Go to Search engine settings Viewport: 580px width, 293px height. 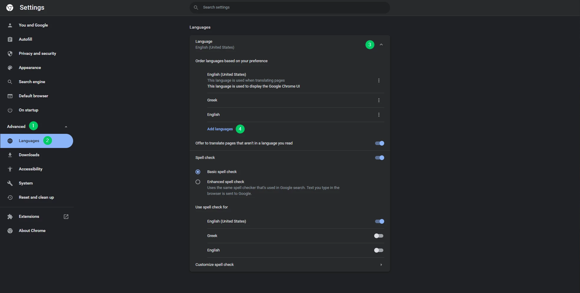[37, 82]
